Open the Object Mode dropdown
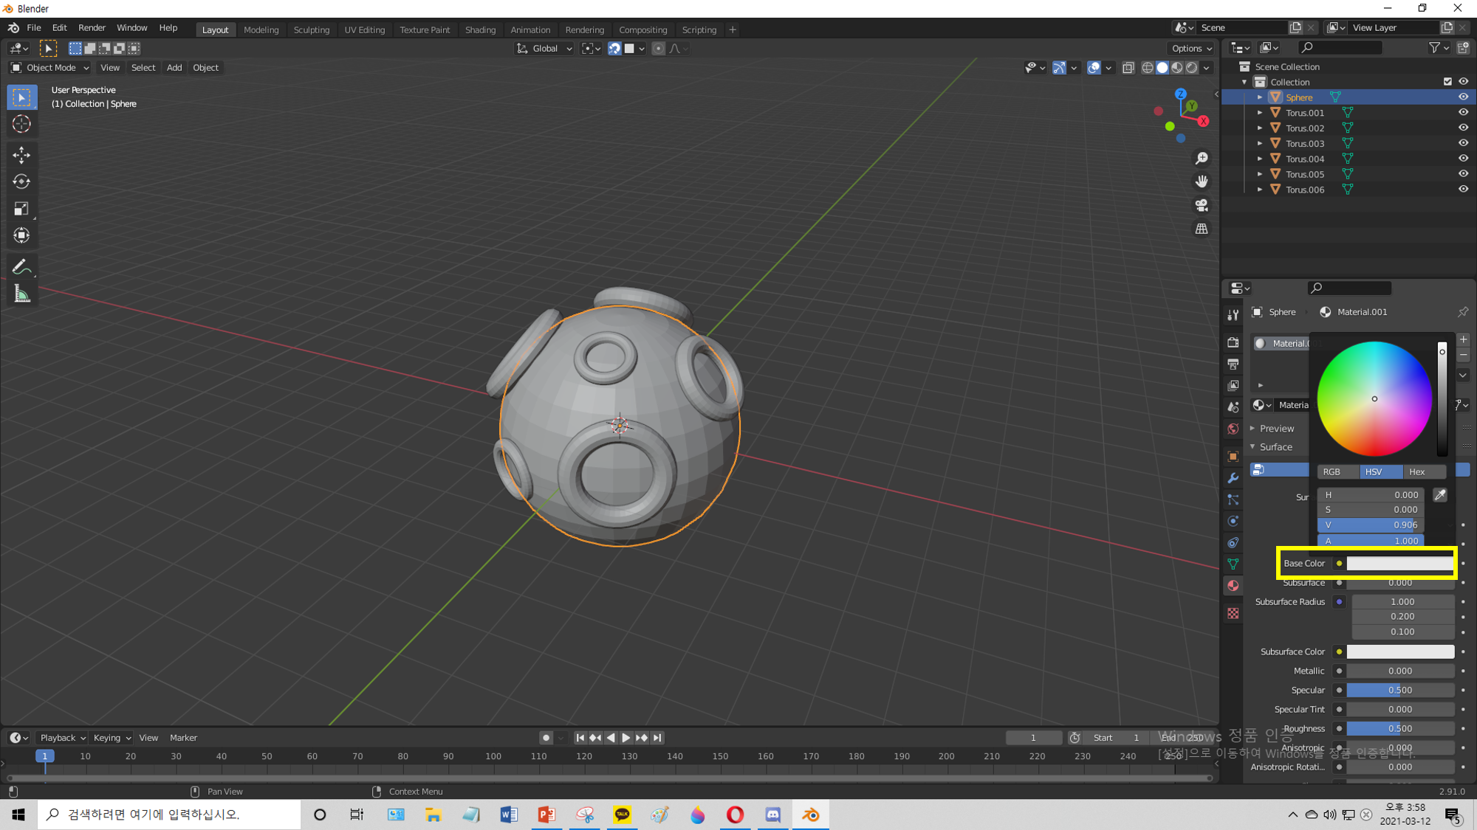 coord(50,67)
